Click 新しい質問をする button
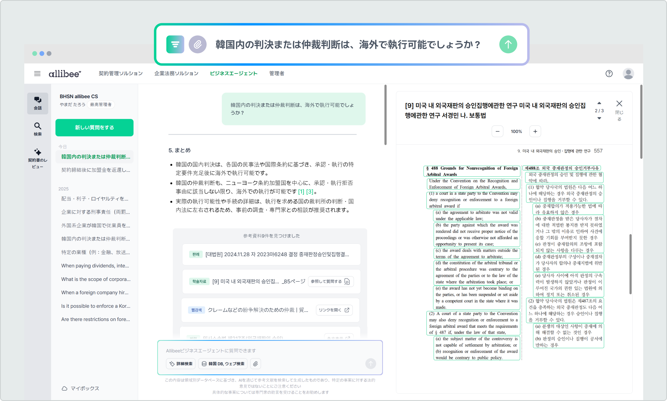Screen dimensions: 667x401 click(94, 128)
